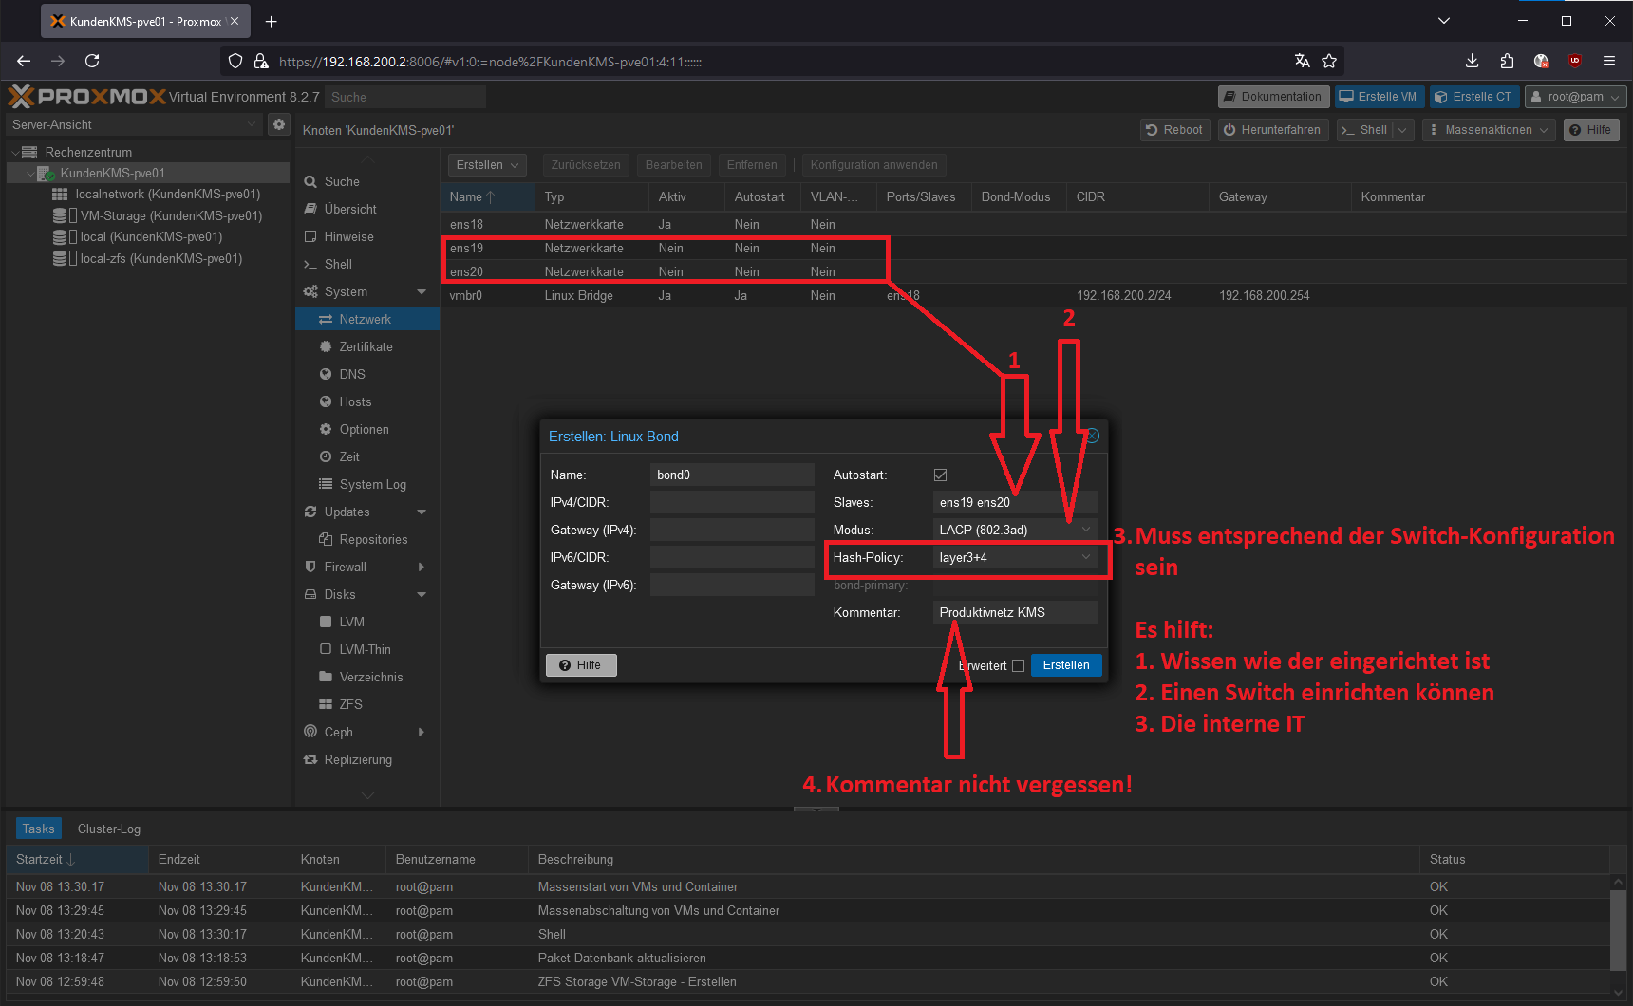Expand the Erstellen dropdown above network table
This screenshot has height=1006, width=1633.
point(487,165)
